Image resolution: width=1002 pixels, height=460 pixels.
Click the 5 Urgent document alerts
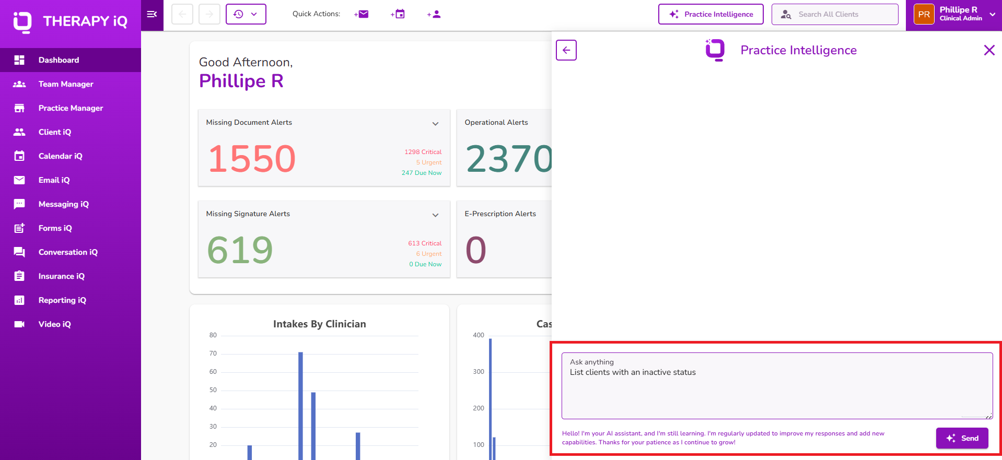[428, 162]
